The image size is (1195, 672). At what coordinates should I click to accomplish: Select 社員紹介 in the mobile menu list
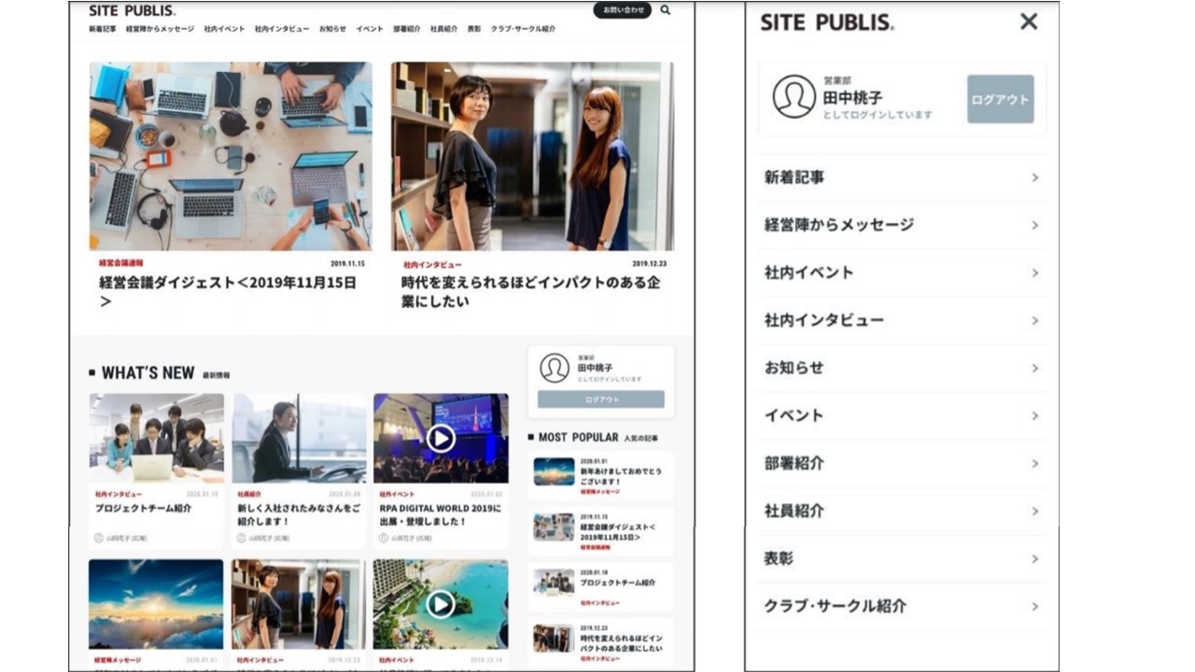point(794,511)
